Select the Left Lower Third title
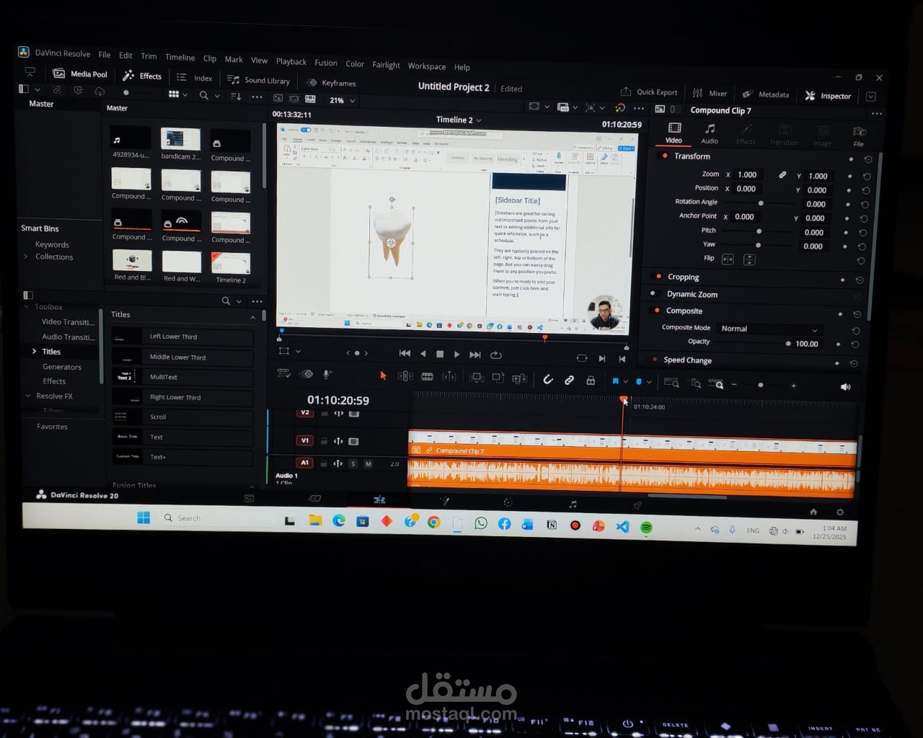Screen dimensions: 923x738 (x=182, y=337)
